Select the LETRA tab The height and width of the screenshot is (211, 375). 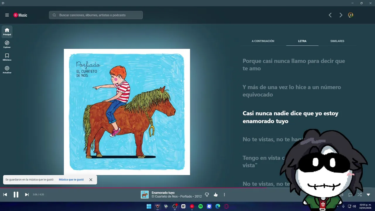(302, 41)
